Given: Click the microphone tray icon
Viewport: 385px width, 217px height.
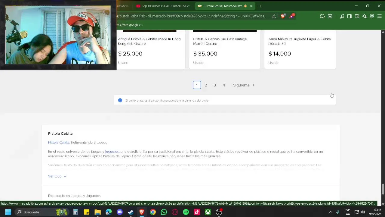Looking at the screenshot, I should pos(338,212).
